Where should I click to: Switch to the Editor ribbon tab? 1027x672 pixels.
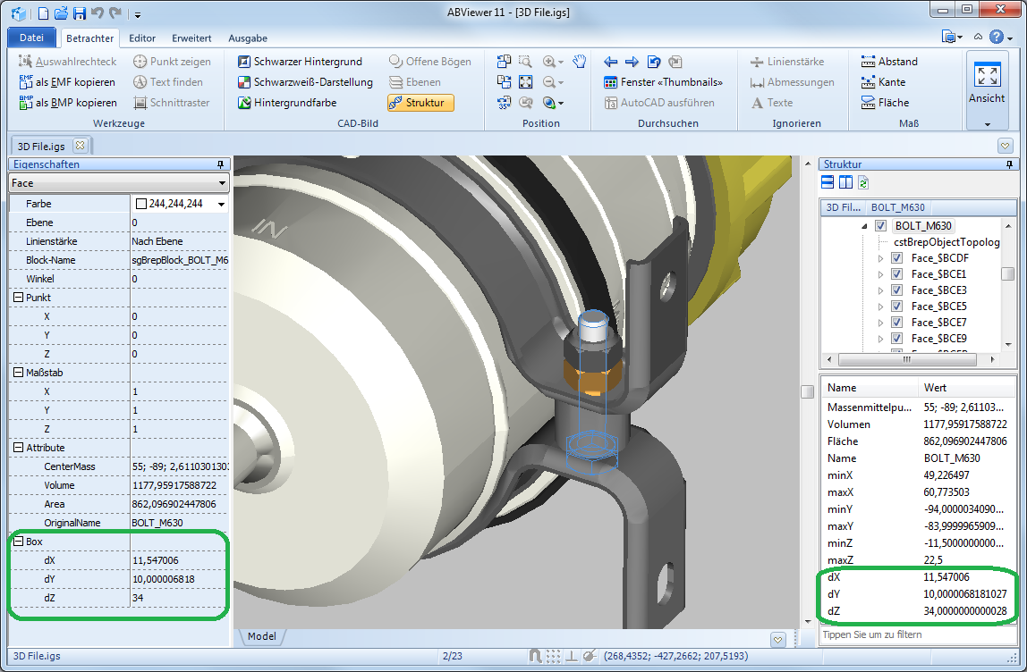pyautogui.click(x=142, y=38)
